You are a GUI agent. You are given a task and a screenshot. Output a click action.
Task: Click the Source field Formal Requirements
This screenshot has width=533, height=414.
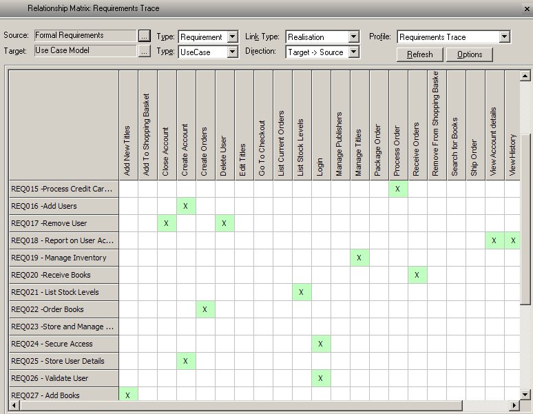coord(85,35)
